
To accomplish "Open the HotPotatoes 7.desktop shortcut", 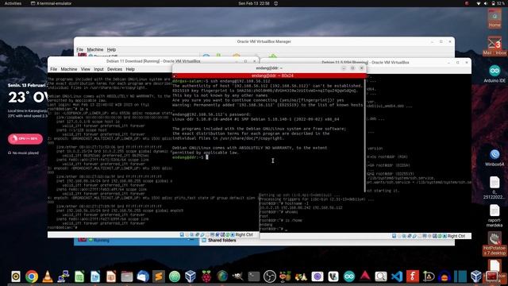I will [x=495, y=244].
